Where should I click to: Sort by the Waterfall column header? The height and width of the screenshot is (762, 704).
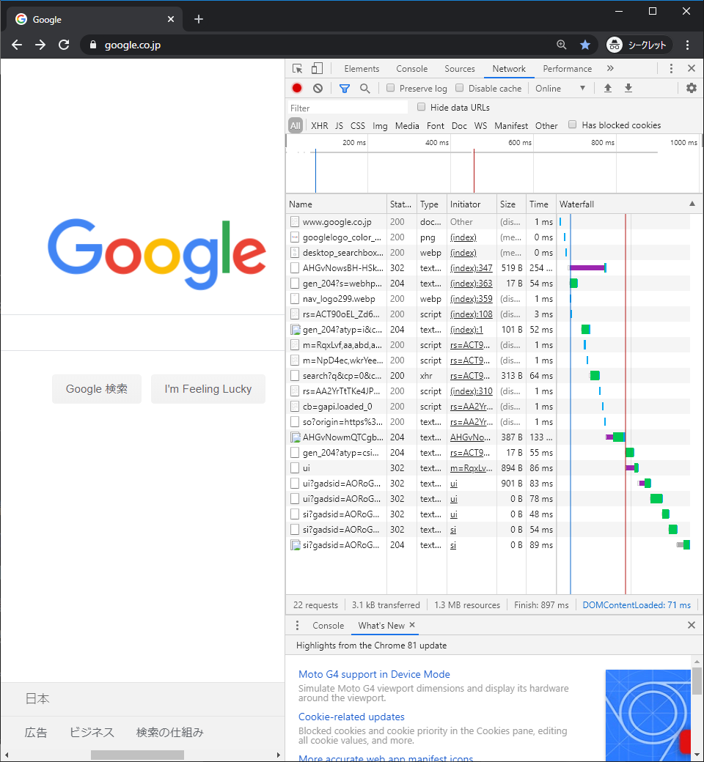(628, 204)
